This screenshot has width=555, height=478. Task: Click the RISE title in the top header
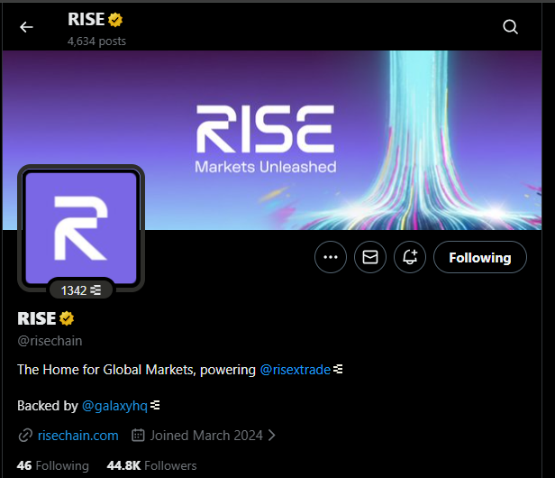point(86,20)
